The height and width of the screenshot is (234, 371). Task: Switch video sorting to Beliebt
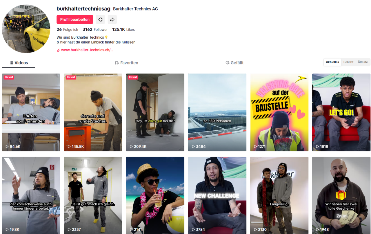(x=348, y=62)
